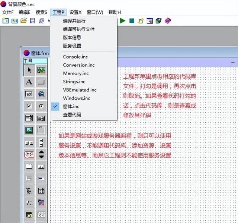
Task: Stop execution with the teal square icon
Action: click(x=132, y=21)
